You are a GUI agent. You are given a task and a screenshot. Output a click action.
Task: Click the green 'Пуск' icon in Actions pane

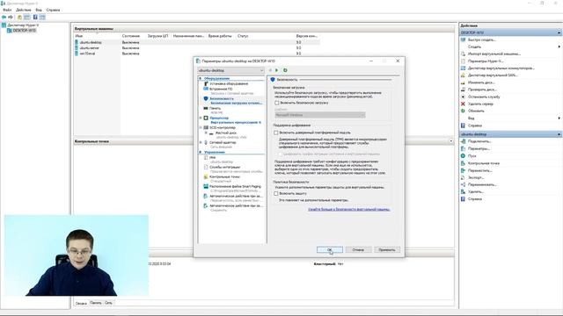pos(464,156)
